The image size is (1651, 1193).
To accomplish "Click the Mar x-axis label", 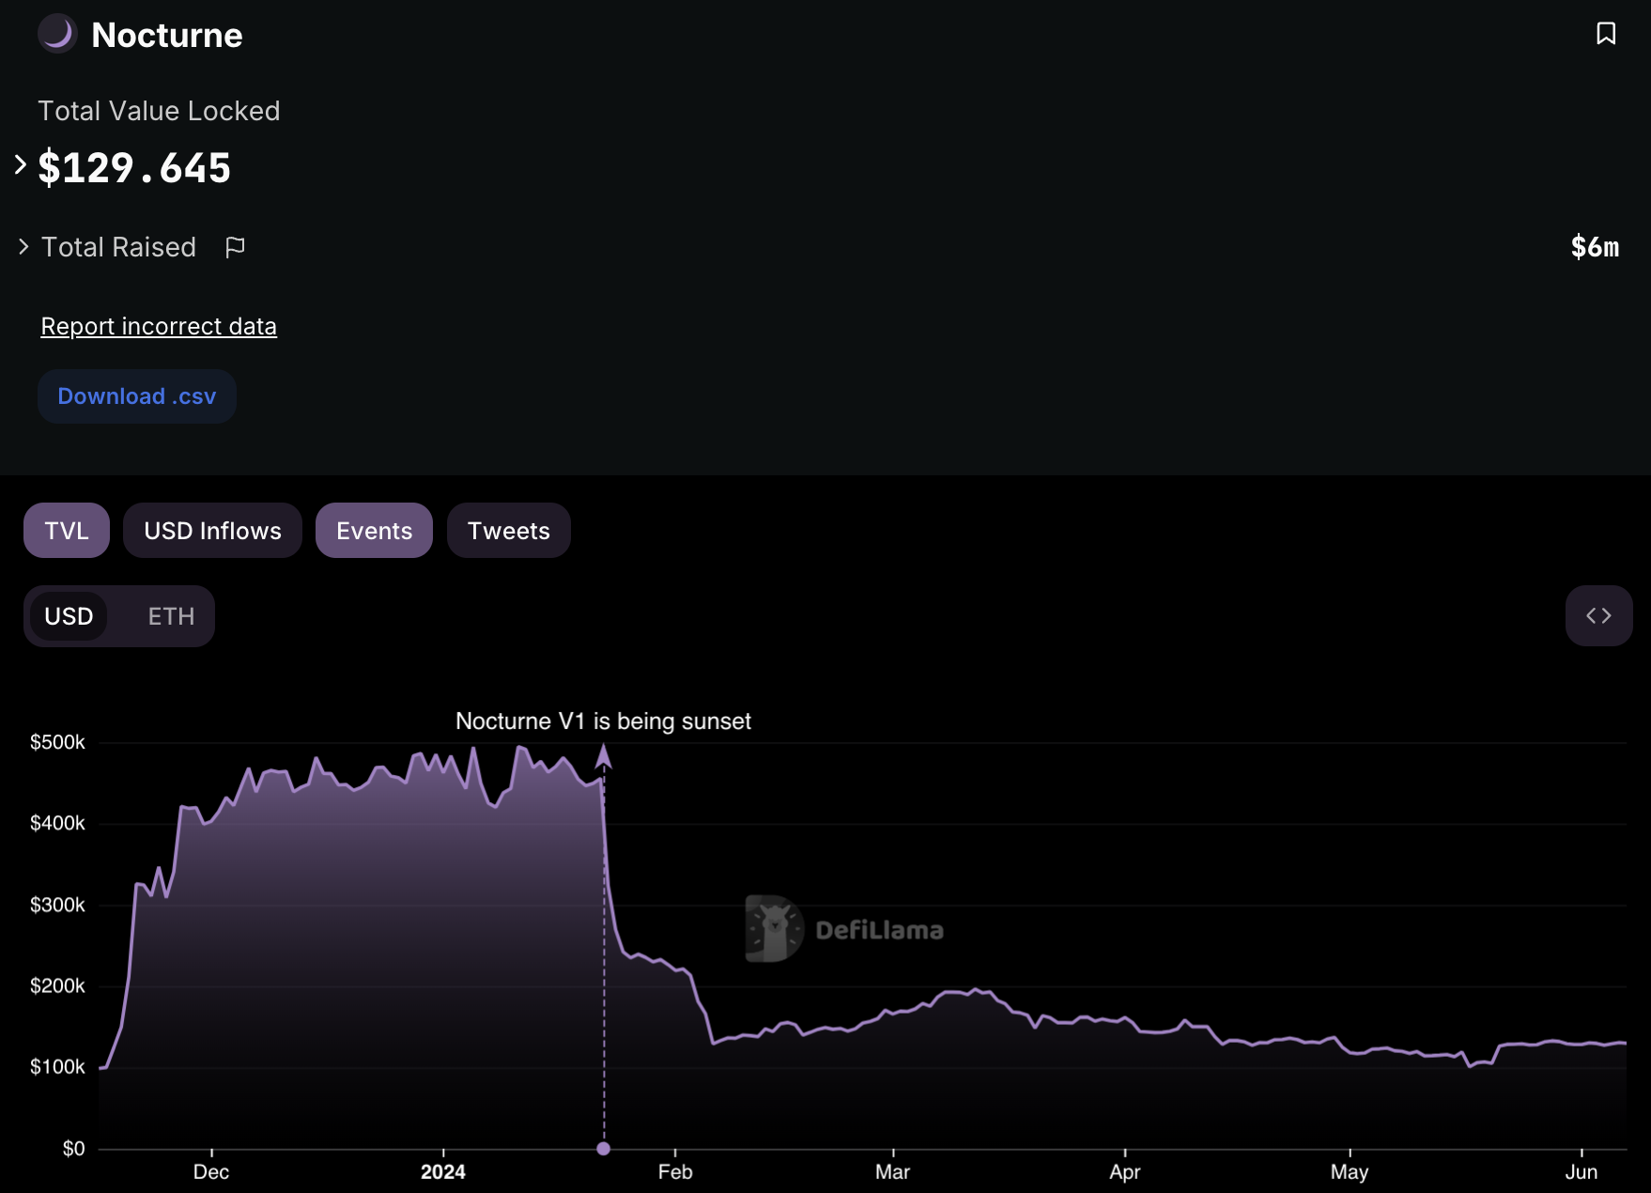I will click(x=892, y=1171).
